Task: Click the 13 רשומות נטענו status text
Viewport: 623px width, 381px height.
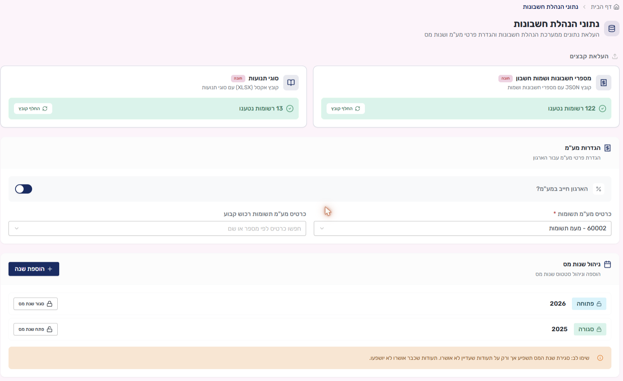Action: (x=261, y=109)
